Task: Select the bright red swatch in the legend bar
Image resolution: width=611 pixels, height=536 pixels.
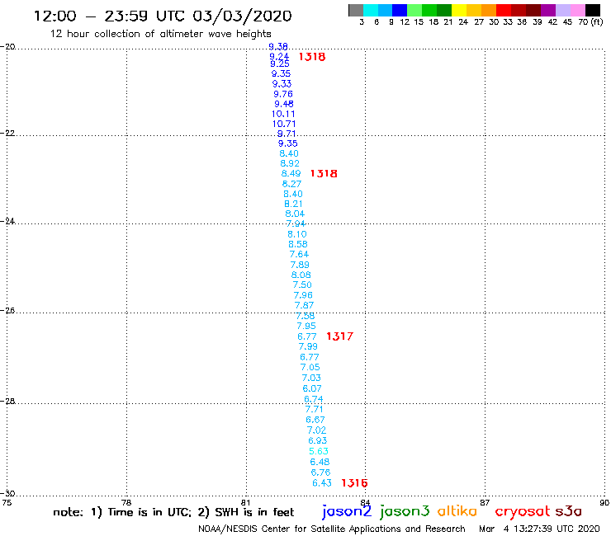Action: pyautogui.click(x=504, y=10)
